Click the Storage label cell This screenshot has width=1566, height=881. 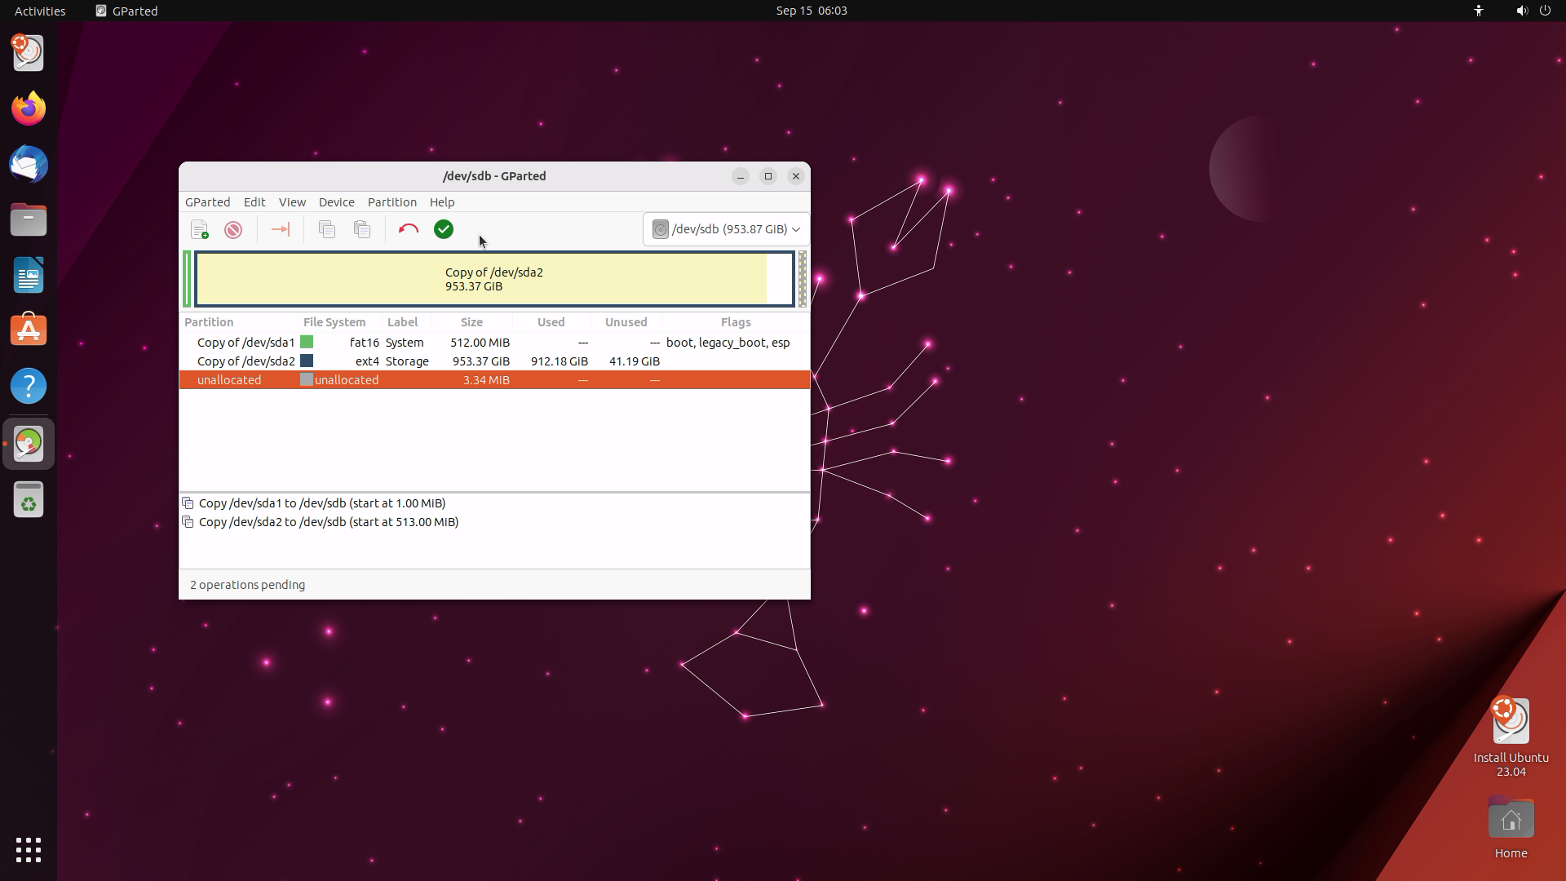tap(407, 361)
